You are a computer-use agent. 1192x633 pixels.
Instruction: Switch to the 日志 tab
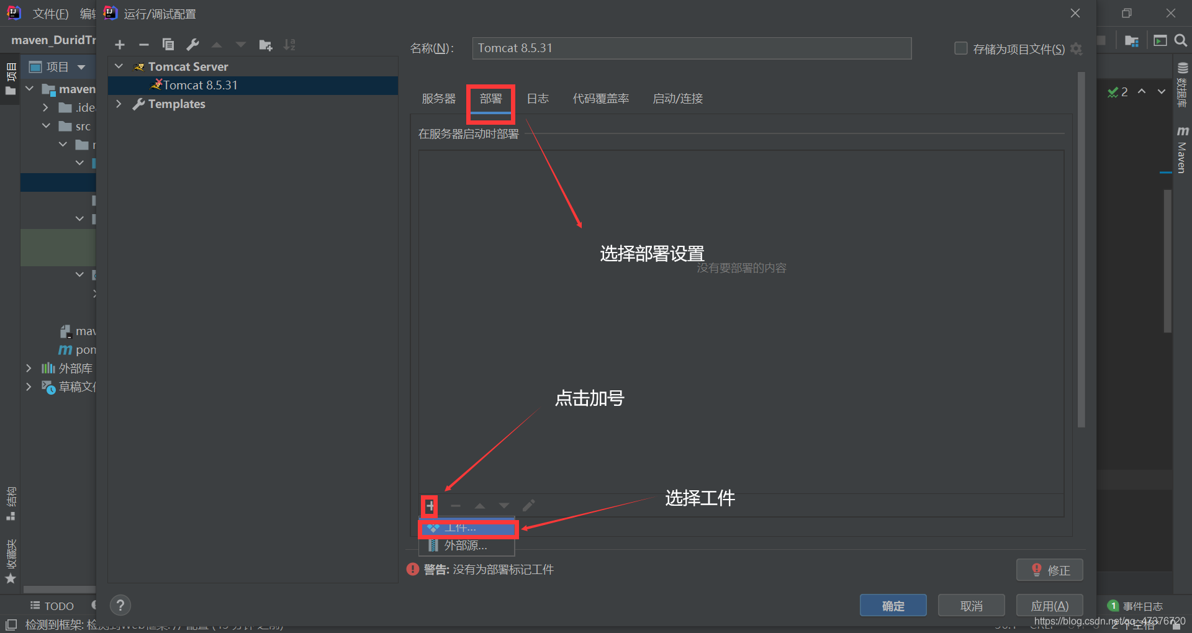pos(538,99)
